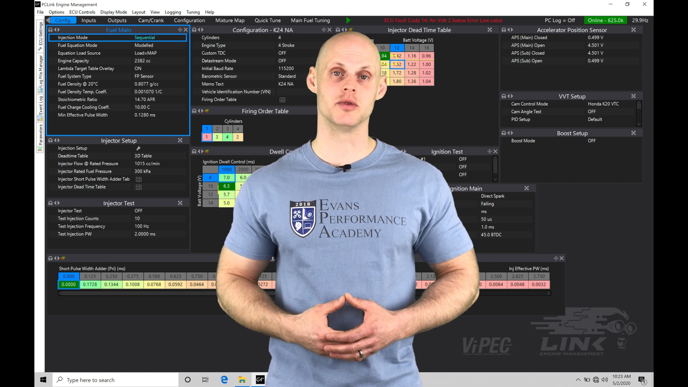Open the Tuning menu

(193, 12)
